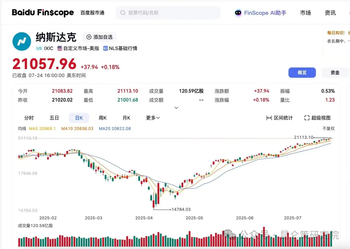
Task: Click the 概览 overview button
Action: click(302, 73)
